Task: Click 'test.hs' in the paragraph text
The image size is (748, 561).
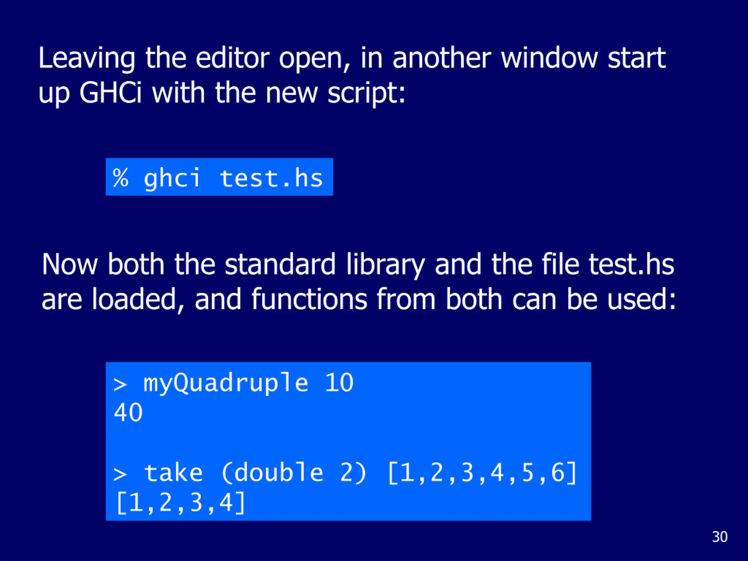Action: (x=632, y=264)
